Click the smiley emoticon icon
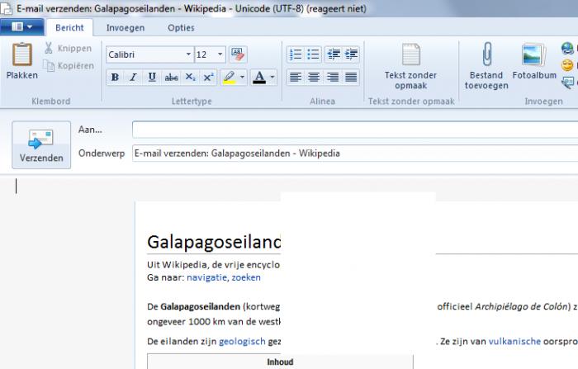Screen dimensions: 578x369 pos(568,65)
